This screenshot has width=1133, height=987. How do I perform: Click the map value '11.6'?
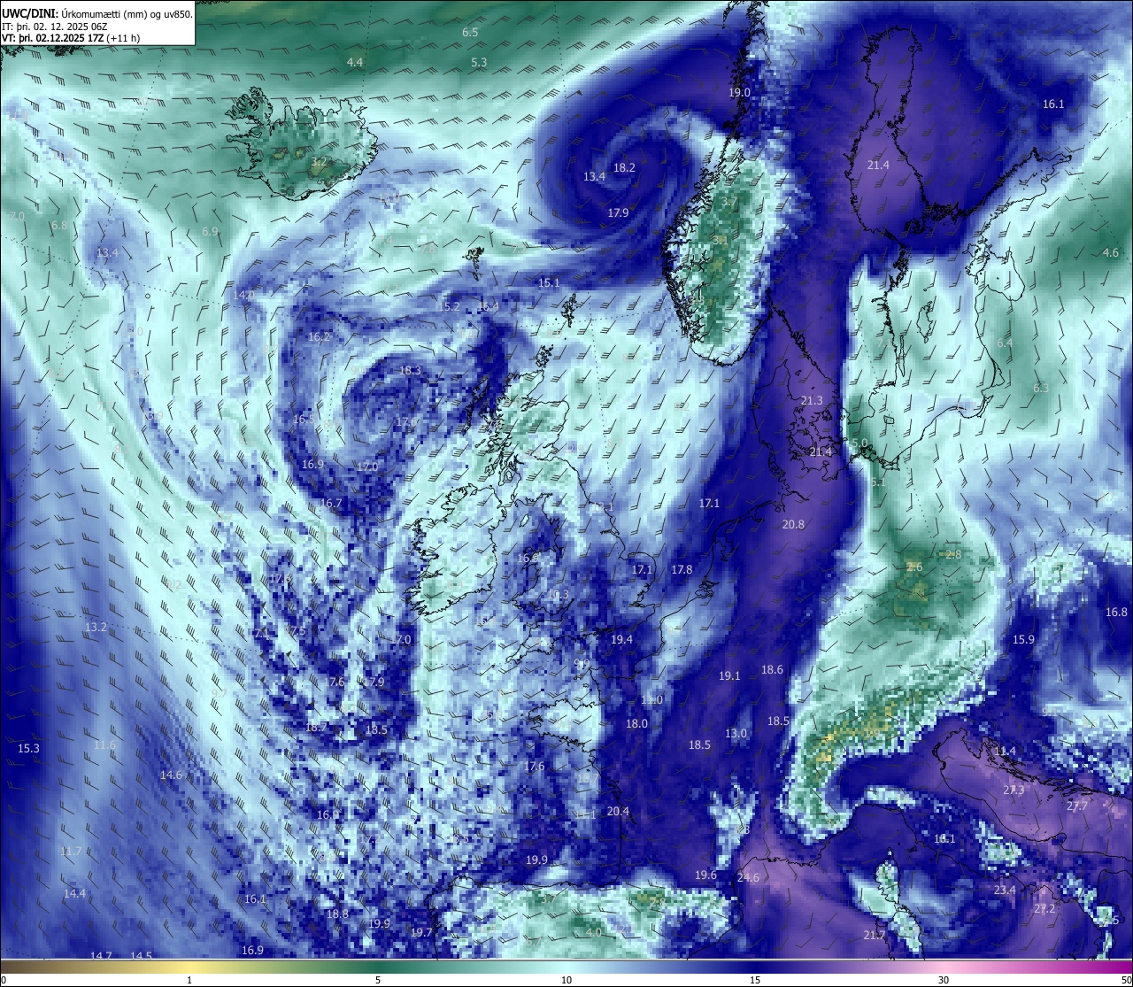point(104,744)
